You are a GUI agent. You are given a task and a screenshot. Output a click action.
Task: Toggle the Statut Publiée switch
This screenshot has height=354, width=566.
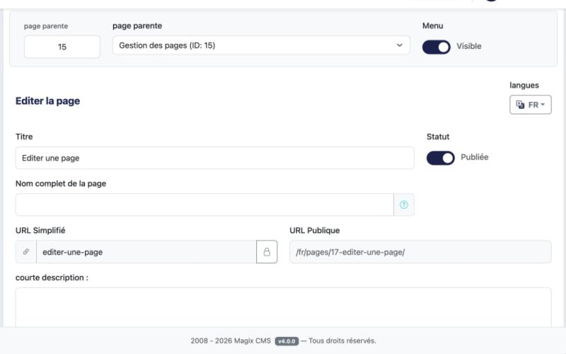[x=440, y=158]
